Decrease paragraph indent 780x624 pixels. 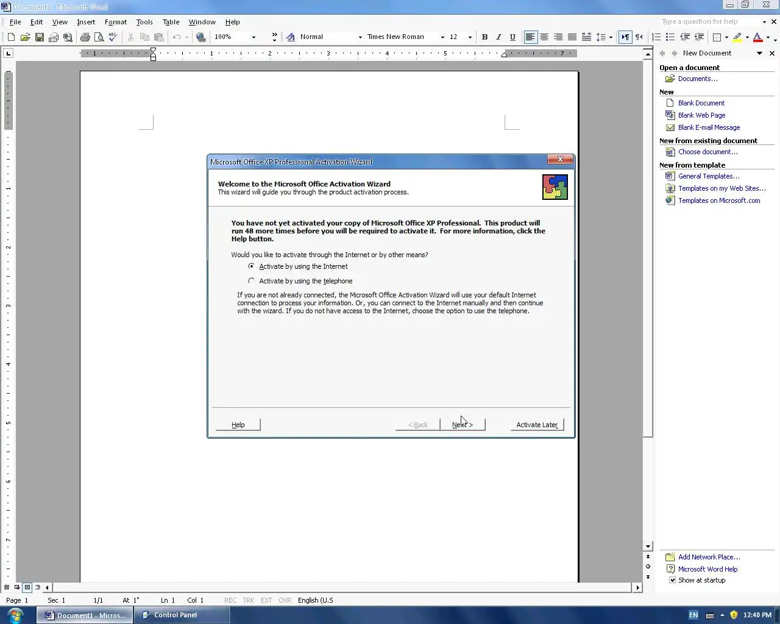pos(684,37)
